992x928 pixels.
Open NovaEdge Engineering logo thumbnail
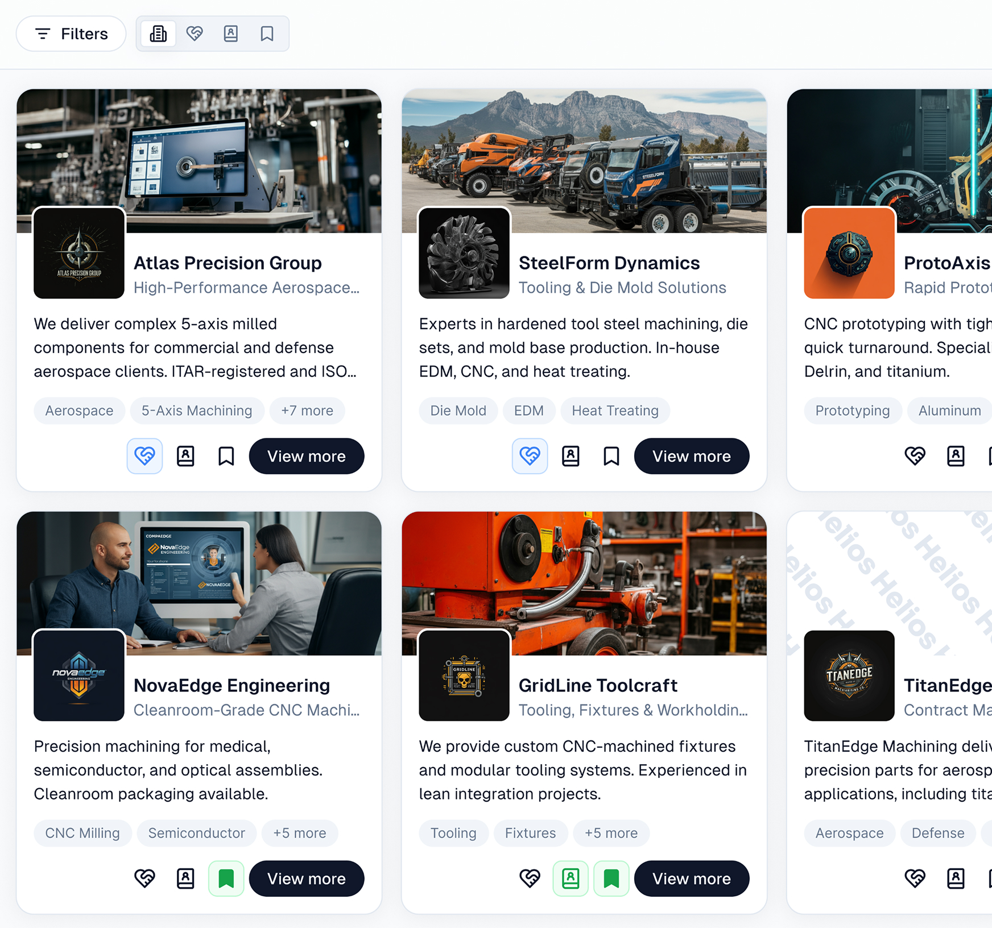[79, 676]
